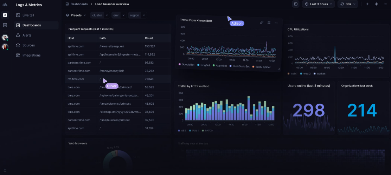Open the Last 3 hours time range dropdown
This screenshot has height=175, width=391.
(319, 4)
